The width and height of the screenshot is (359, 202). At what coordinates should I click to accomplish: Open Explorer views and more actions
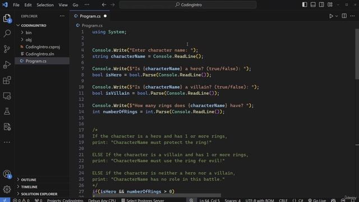point(62,16)
